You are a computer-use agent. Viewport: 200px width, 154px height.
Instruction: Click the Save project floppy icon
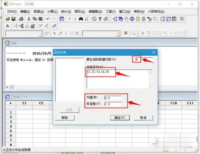(13, 19)
